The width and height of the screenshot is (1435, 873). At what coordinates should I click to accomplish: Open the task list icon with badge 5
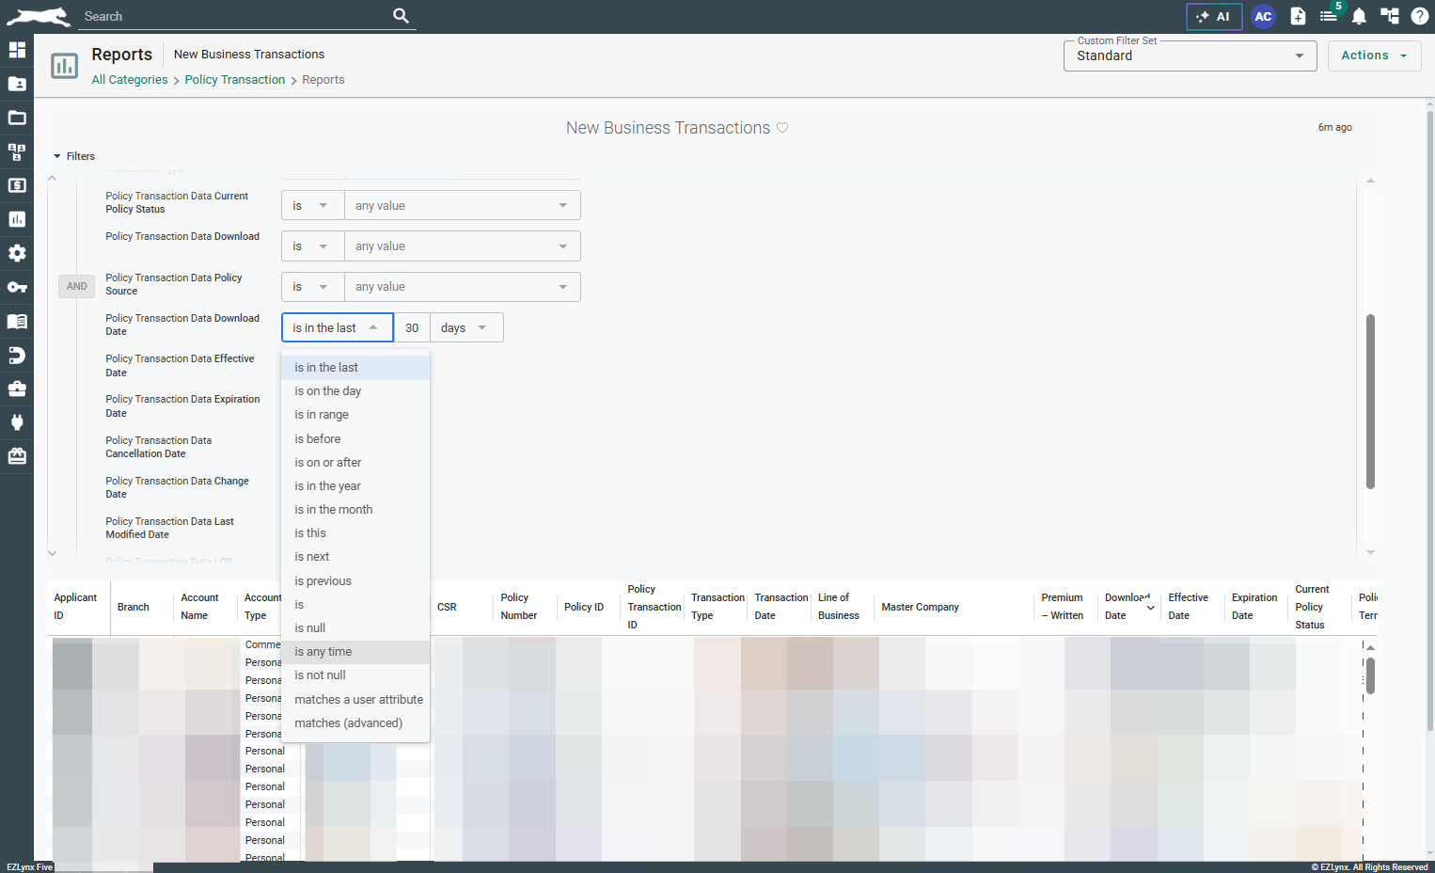tap(1329, 16)
